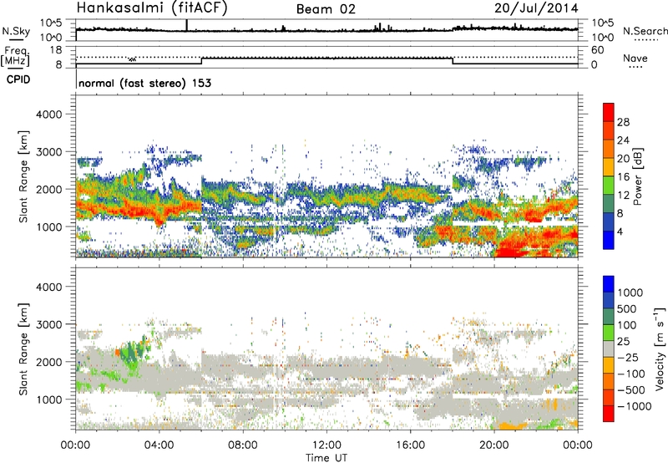Click the -500 label on Velocity color bar
Screen dimensions: 668x463
[631, 390]
